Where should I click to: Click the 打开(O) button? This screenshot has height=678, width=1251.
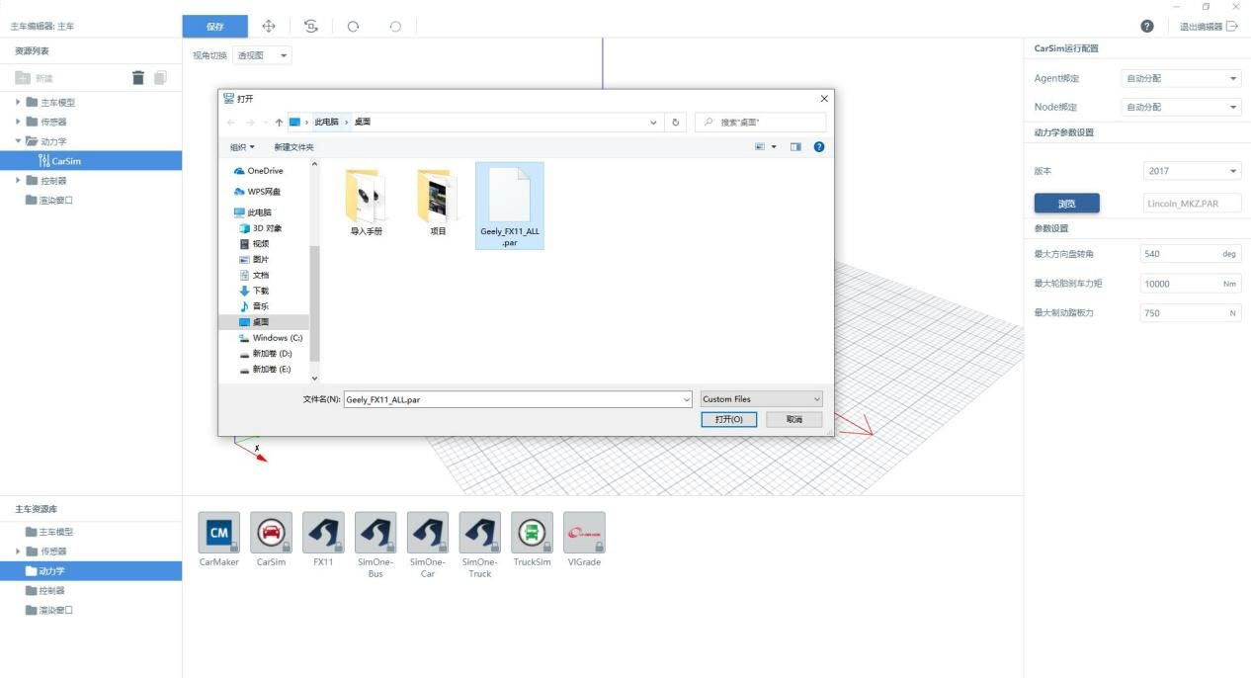[x=728, y=419]
